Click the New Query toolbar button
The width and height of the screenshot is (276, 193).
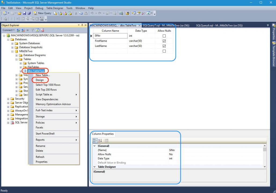pyautogui.click(x=42, y=13)
